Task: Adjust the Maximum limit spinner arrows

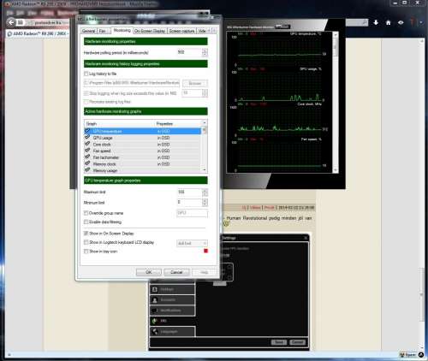Action: pyautogui.click(x=205, y=192)
